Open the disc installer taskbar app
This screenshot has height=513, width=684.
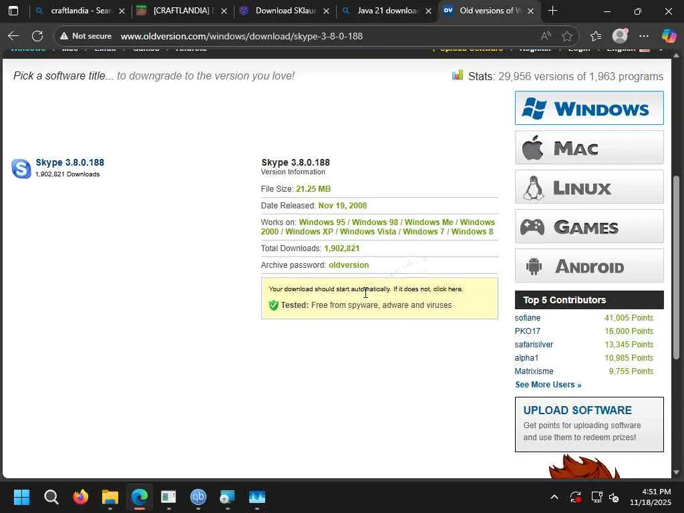pos(227,497)
